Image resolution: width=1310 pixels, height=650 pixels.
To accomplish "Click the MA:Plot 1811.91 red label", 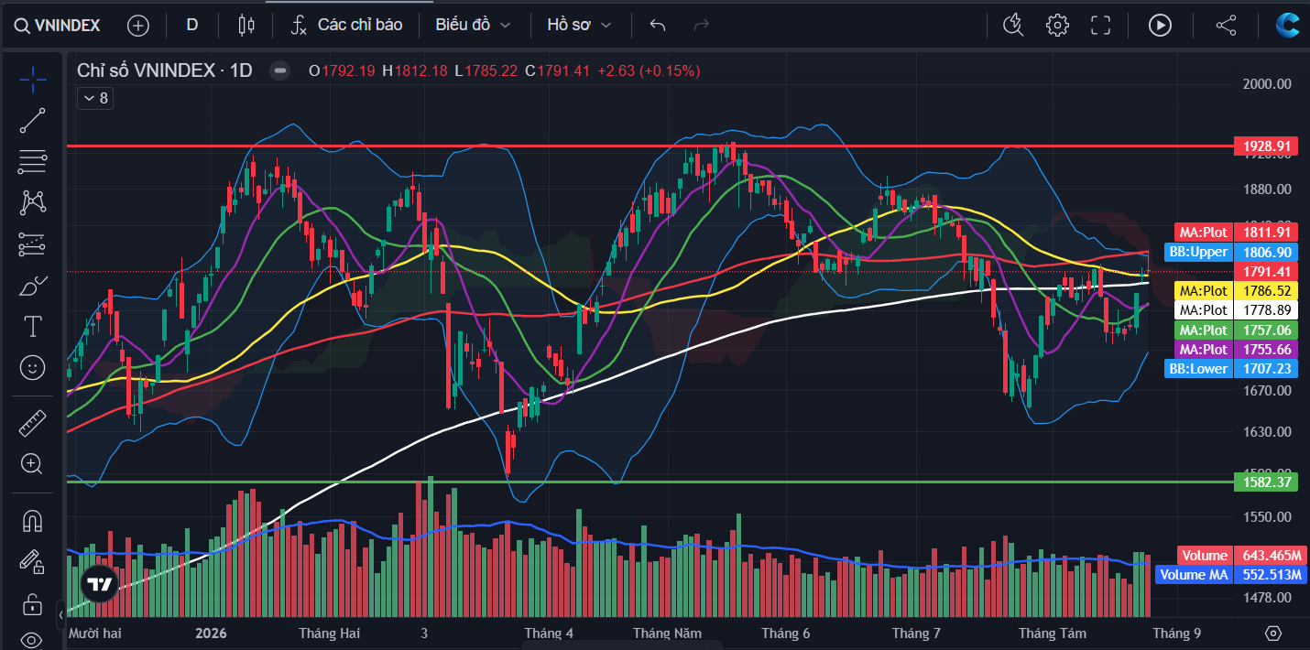I will coord(1236,233).
